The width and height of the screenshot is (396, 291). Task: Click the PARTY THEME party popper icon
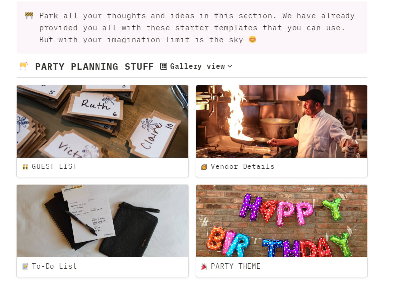[204, 266]
